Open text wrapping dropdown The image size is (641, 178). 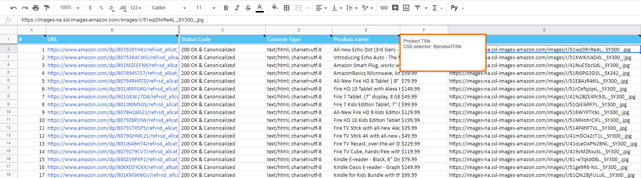point(352,8)
